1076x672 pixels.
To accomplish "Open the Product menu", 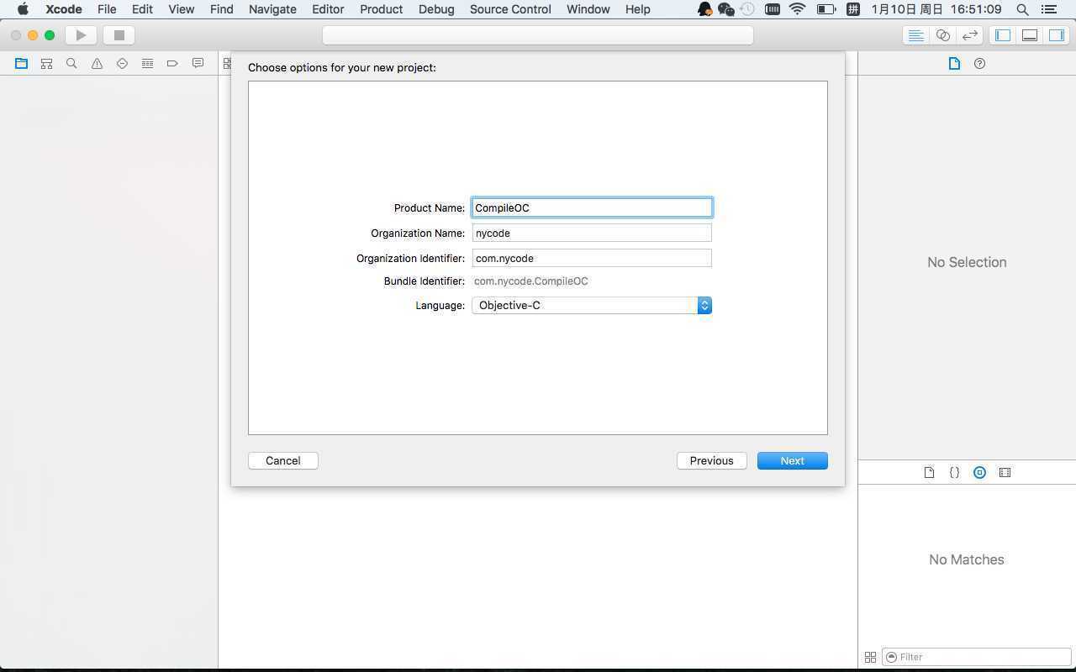I will [381, 9].
